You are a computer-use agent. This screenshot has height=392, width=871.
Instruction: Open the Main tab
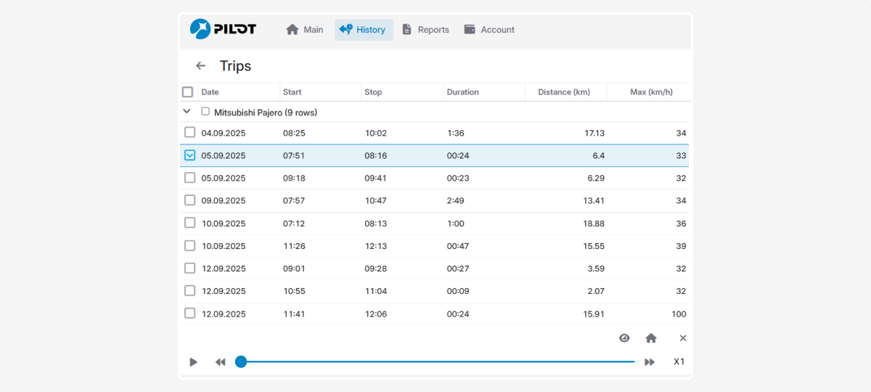[x=305, y=30]
